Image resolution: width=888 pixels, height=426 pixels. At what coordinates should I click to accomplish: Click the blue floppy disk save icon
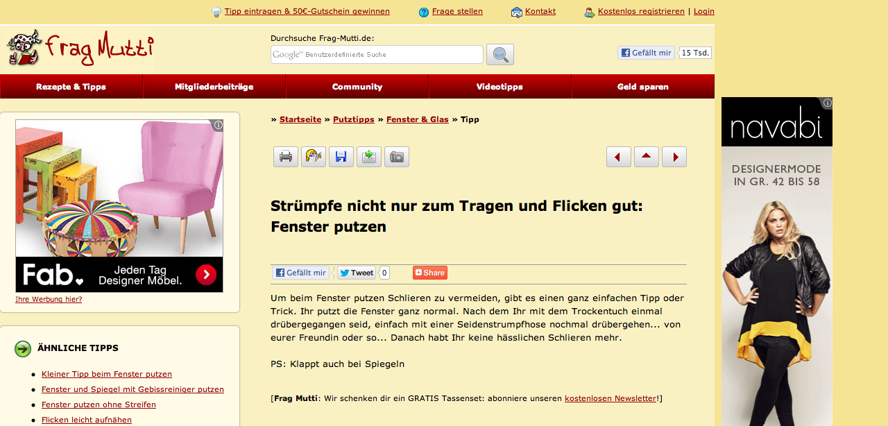point(341,157)
